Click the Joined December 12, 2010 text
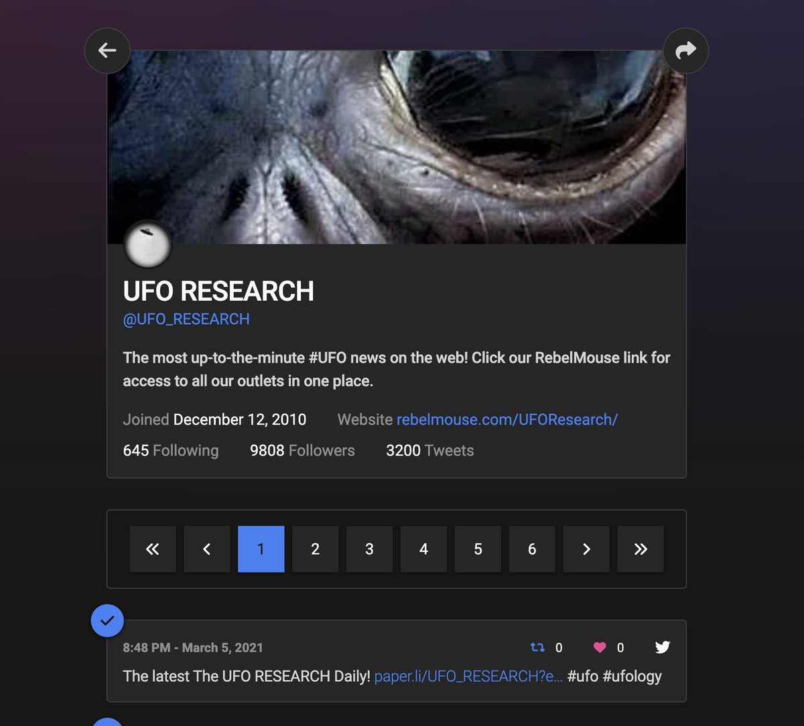Image resolution: width=804 pixels, height=726 pixels. tap(214, 420)
